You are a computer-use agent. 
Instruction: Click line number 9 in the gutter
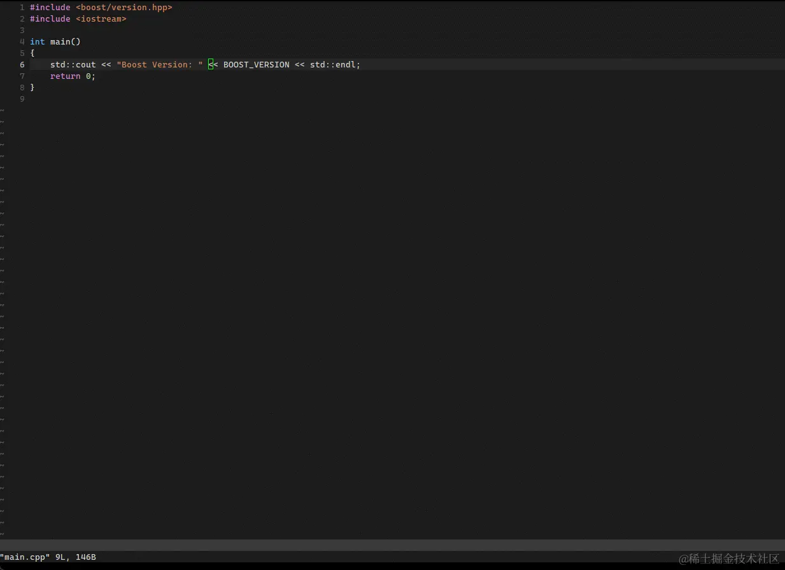click(22, 99)
